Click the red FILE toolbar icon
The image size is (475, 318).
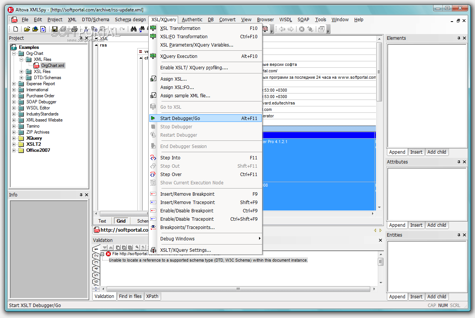(x=265, y=29)
